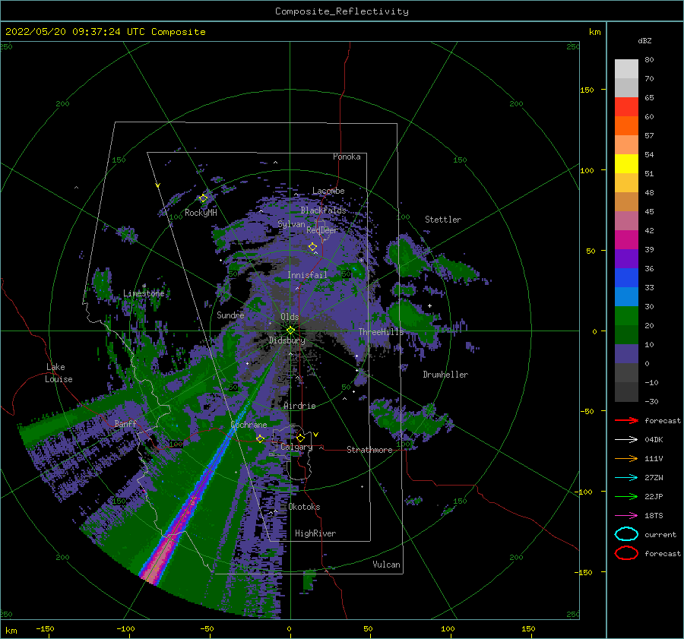Click the Okotoks city label

coord(304,507)
